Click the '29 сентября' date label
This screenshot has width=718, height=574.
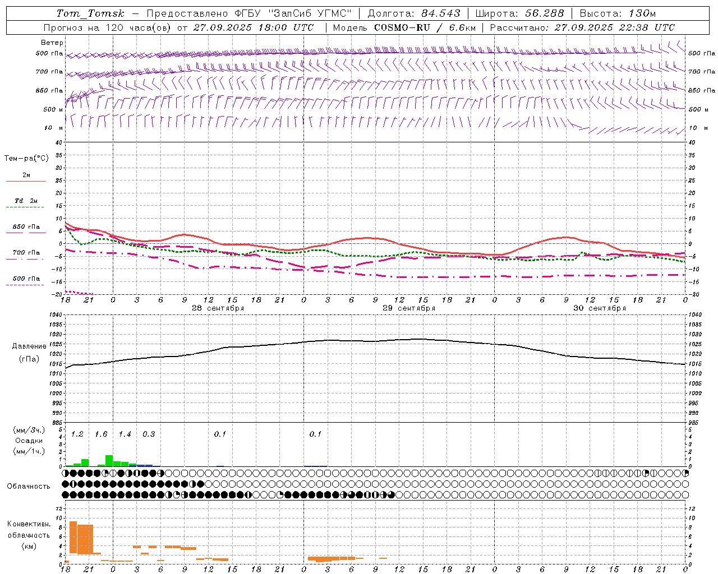tap(409, 308)
